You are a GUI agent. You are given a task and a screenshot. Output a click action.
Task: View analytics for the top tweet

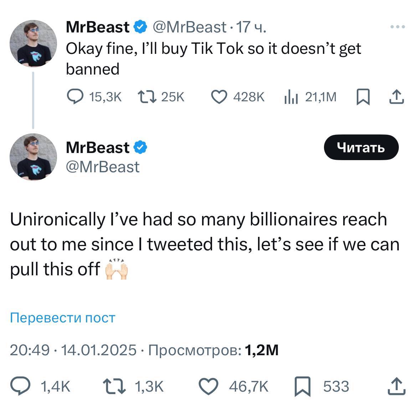point(291,97)
